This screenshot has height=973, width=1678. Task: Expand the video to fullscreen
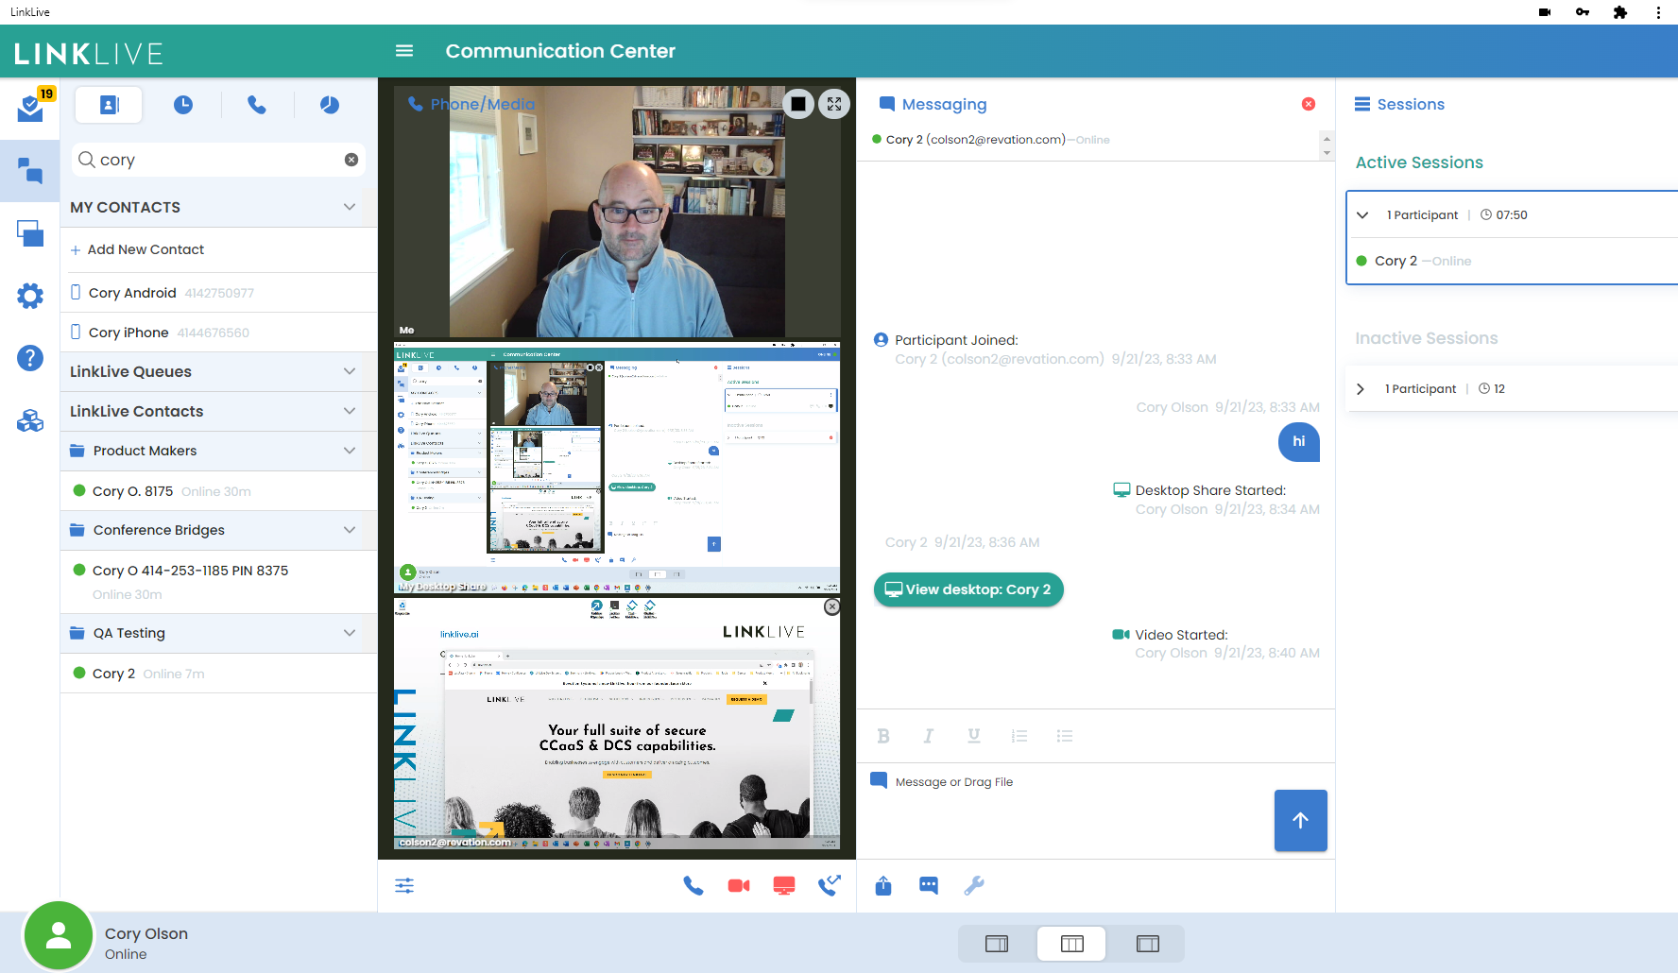[834, 104]
